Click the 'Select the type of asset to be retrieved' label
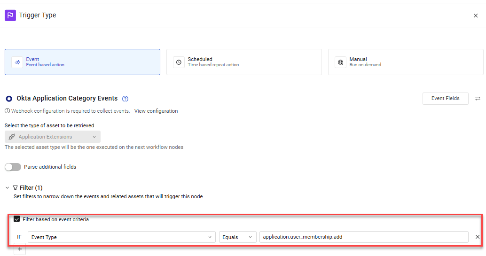The image size is (486, 256). click(49, 125)
